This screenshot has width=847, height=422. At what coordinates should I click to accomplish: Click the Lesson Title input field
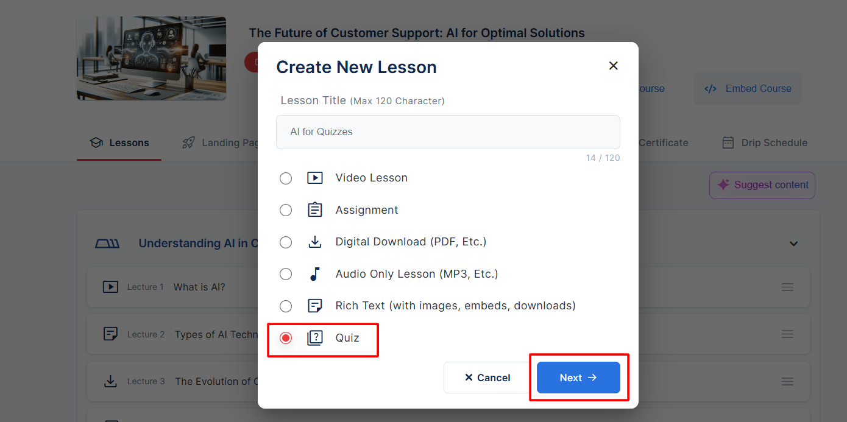(448, 132)
